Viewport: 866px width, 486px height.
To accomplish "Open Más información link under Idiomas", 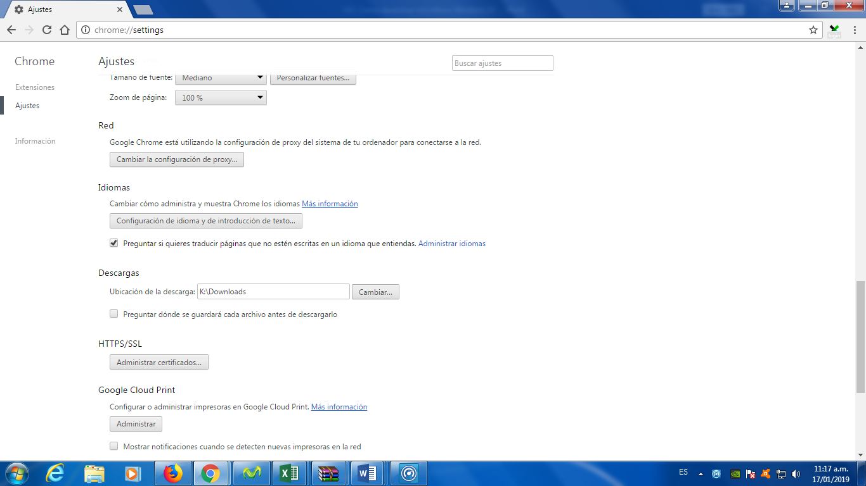I will pos(330,204).
